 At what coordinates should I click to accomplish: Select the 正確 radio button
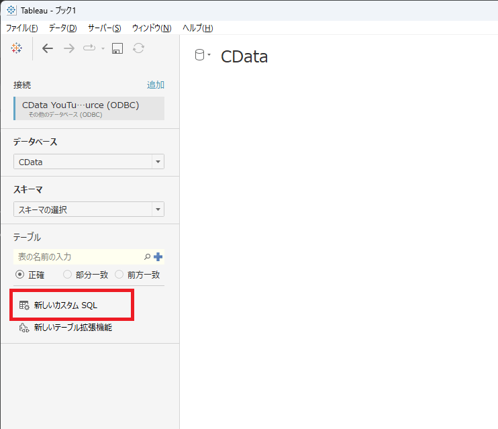[19, 274]
